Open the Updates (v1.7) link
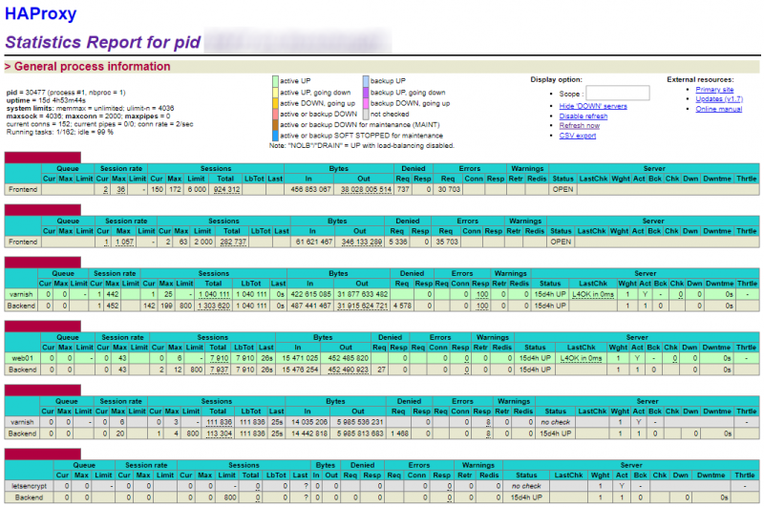 pyautogui.click(x=719, y=99)
